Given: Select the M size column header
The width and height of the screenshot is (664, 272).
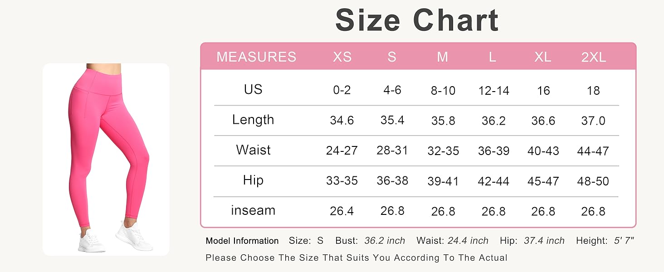Looking at the screenshot, I should point(443,57).
